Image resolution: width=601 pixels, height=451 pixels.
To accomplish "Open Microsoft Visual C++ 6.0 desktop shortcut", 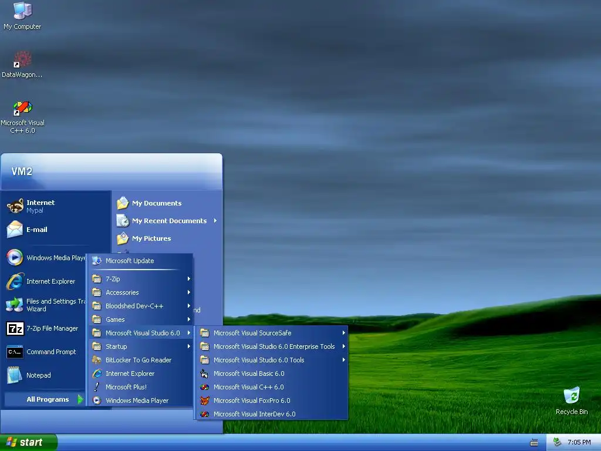I will point(22,117).
